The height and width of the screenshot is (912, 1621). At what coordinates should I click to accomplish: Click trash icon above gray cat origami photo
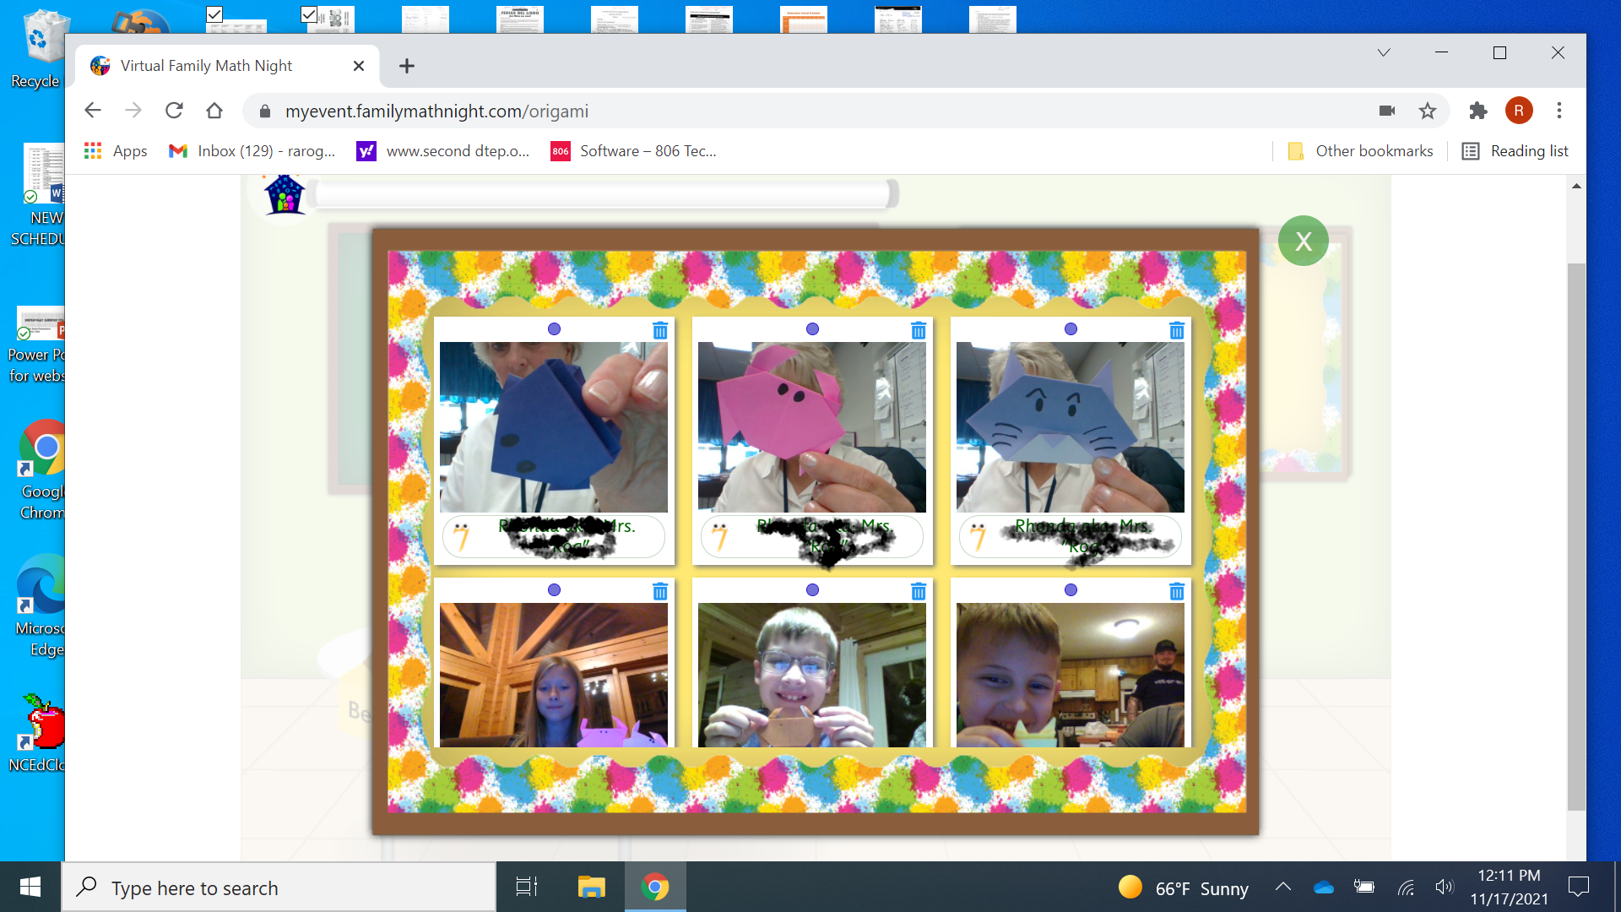point(1177,331)
